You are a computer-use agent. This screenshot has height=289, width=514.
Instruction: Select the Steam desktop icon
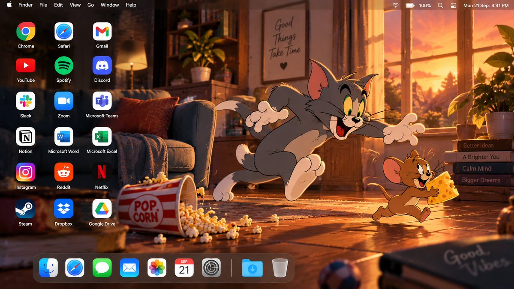tap(26, 209)
